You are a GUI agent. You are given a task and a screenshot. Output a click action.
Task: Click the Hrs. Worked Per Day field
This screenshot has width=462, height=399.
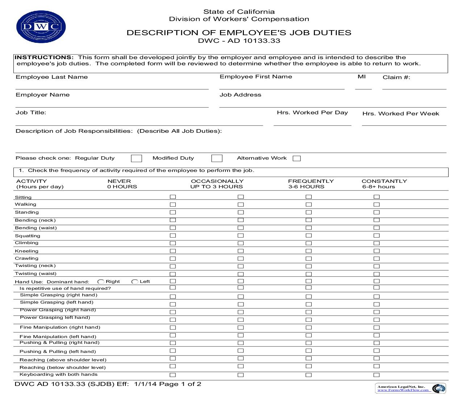pyautogui.click(x=312, y=125)
